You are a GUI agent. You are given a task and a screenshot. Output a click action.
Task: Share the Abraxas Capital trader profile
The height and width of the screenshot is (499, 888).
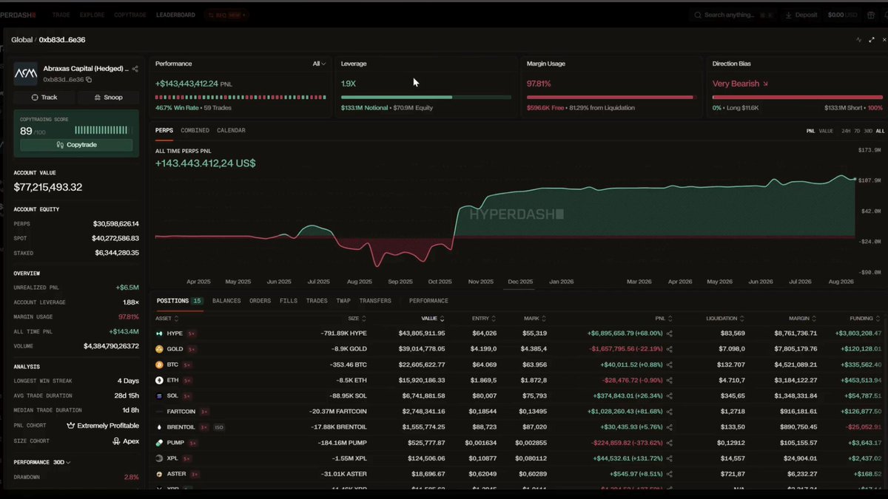click(135, 69)
